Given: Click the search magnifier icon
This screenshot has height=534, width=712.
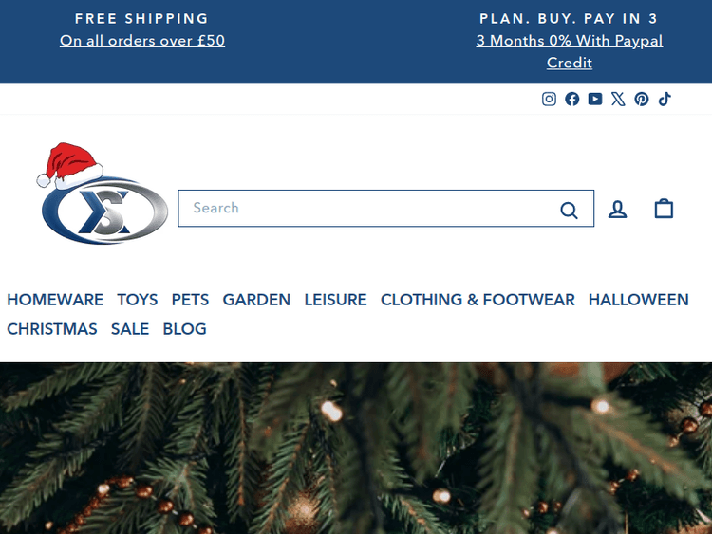Looking at the screenshot, I should [x=569, y=210].
